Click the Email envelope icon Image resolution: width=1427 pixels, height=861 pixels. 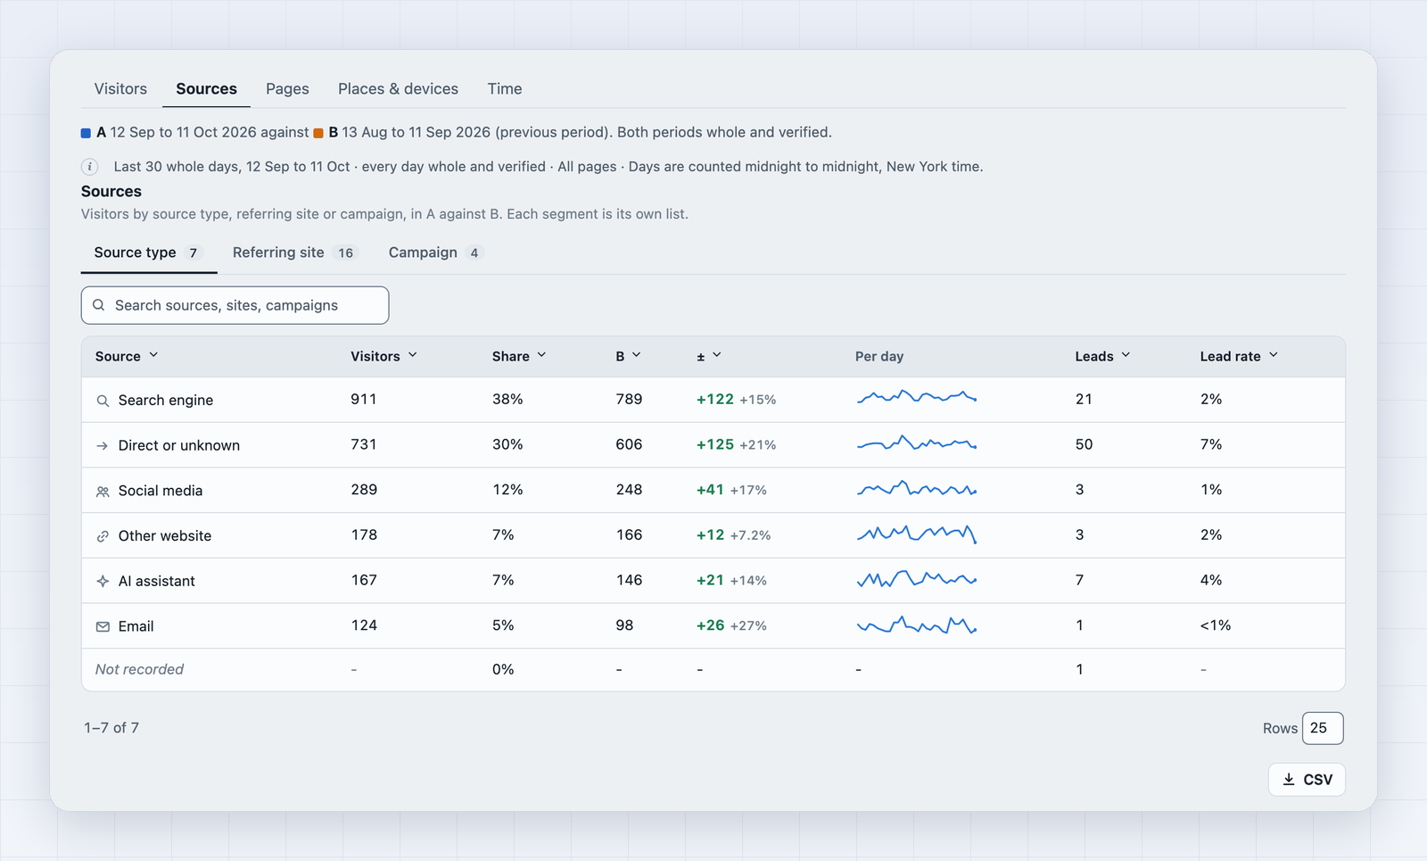coord(103,627)
